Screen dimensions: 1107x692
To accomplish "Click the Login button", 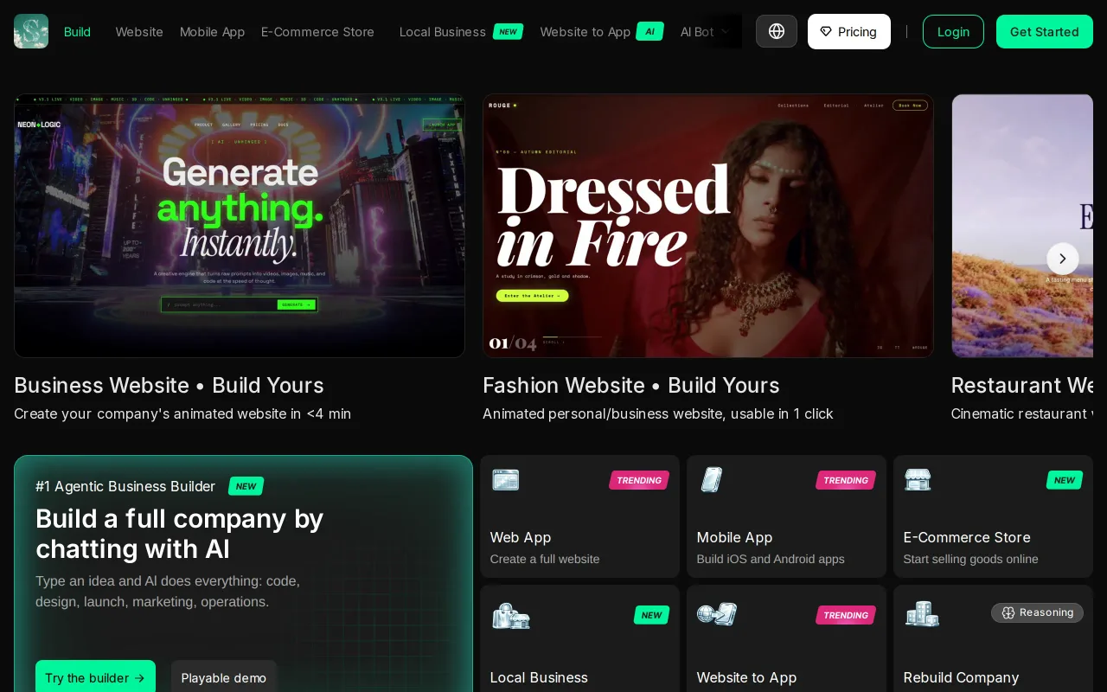I will tap(953, 31).
